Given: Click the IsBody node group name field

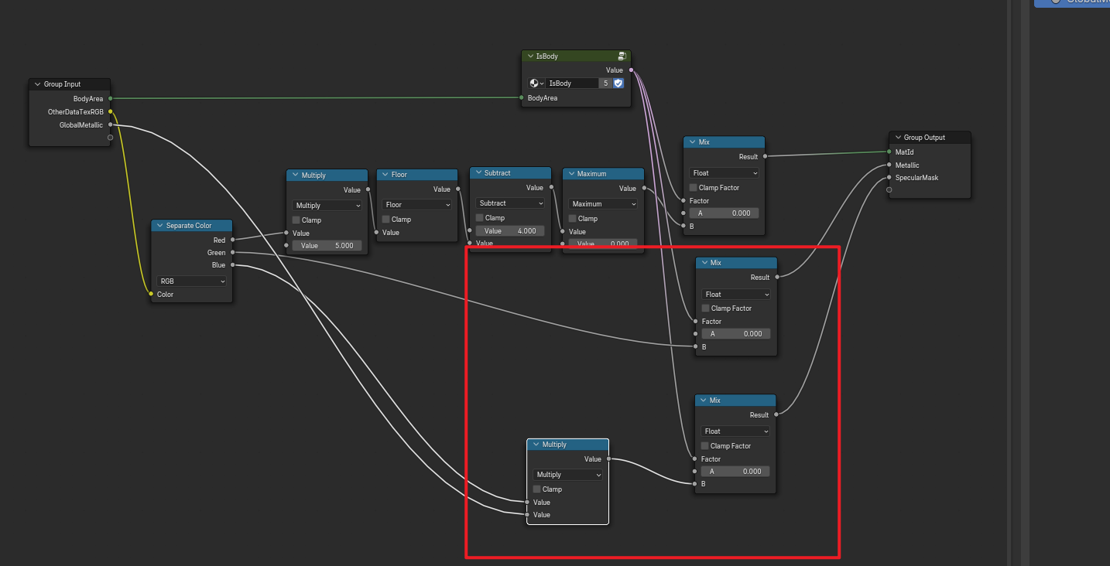Looking at the screenshot, I should pyautogui.click(x=572, y=83).
